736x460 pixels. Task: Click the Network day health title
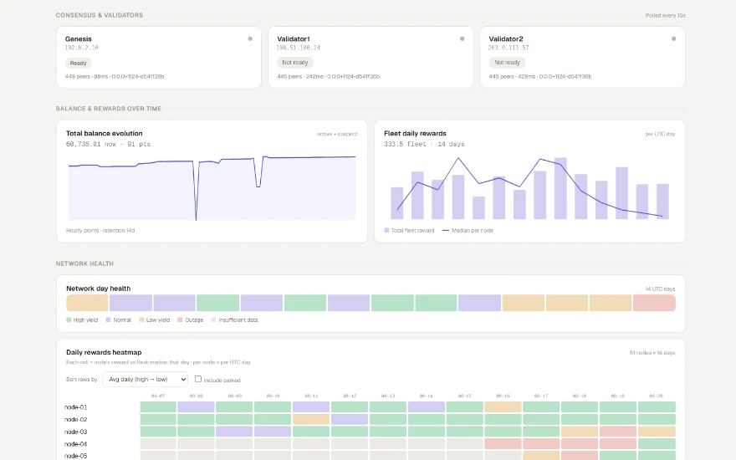click(98, 289)
